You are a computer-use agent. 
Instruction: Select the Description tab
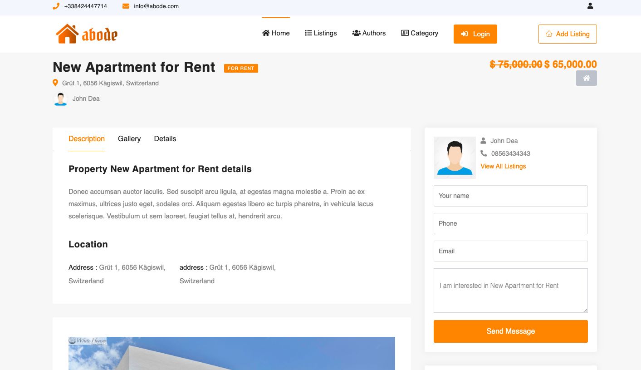[87, 139]
